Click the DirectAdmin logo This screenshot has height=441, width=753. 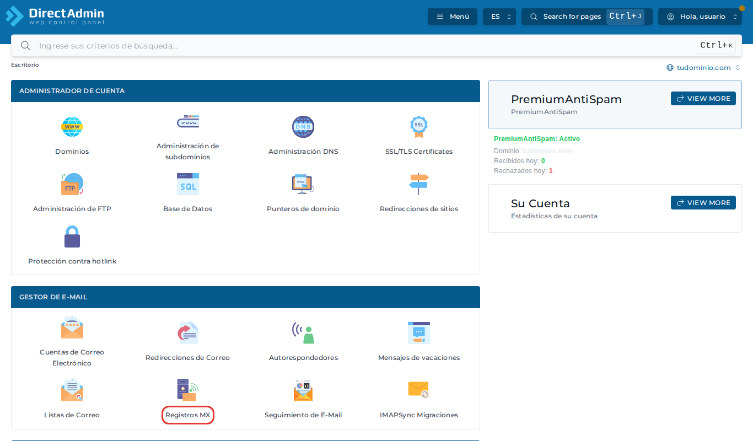point(55,16)
